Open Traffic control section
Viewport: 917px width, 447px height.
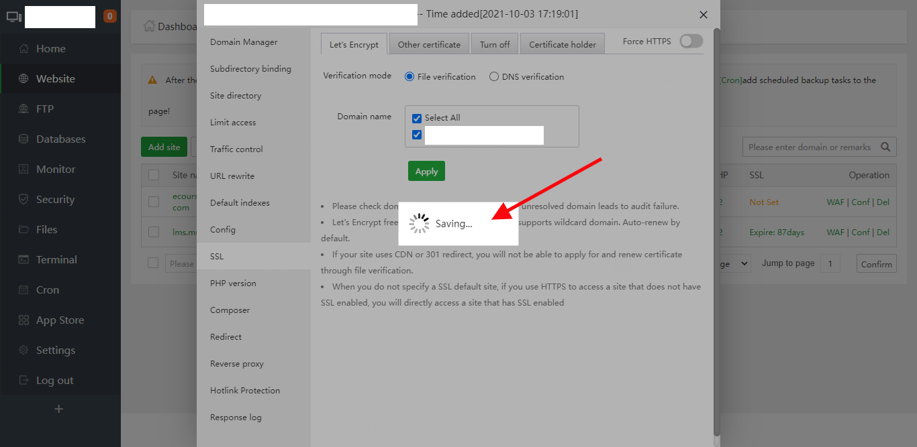tap(254, 149)
